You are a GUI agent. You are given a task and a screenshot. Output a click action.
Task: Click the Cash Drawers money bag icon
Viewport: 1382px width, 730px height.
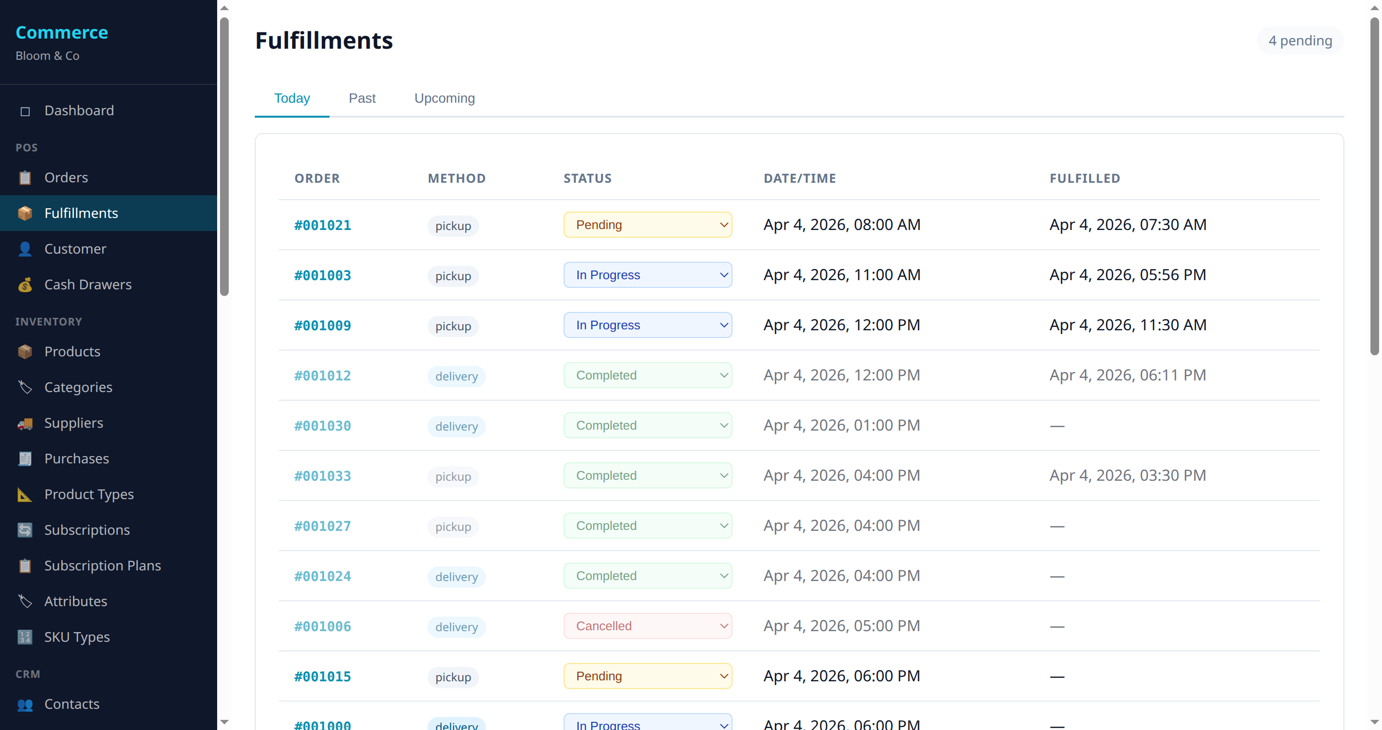(x=25, y=284)
